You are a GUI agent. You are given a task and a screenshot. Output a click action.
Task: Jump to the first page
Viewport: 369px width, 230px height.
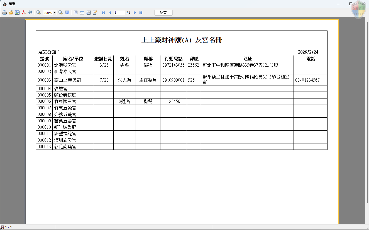tap(104, 13)
